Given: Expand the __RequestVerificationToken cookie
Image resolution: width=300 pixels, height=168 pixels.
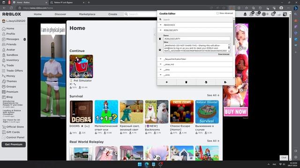Looking at the screenshot, I should [195, 59].
